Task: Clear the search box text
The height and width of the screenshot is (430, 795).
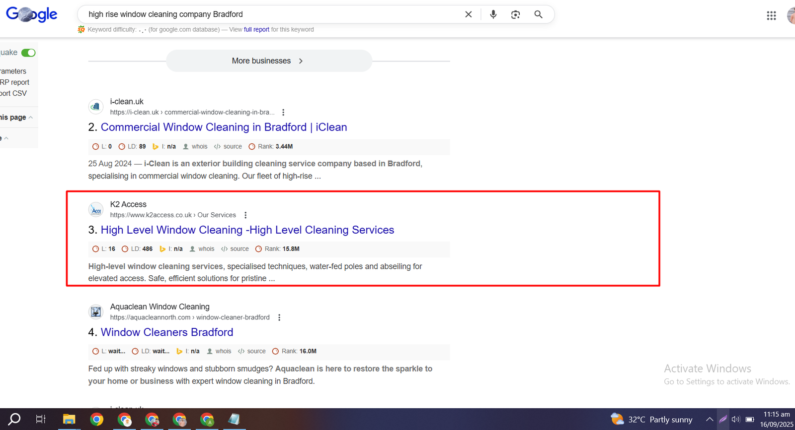Action: tap(468, 14)
